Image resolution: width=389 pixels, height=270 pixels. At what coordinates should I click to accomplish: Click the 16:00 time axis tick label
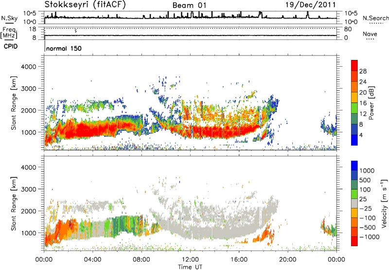point(239,260)
